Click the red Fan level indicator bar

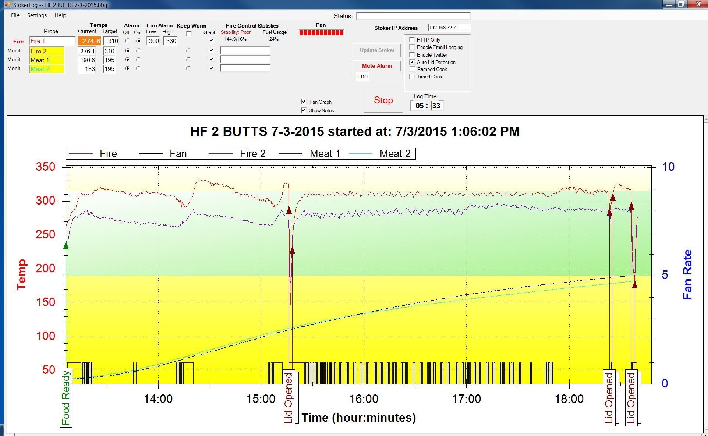point(321,33)
